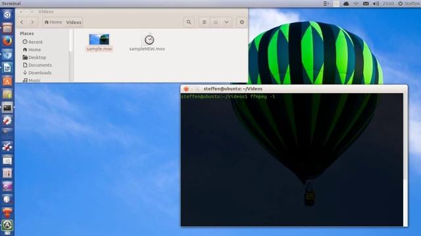Open Downloads in Places sidebar
Screen dimensions: 421x236
click(x=37, y=73)
